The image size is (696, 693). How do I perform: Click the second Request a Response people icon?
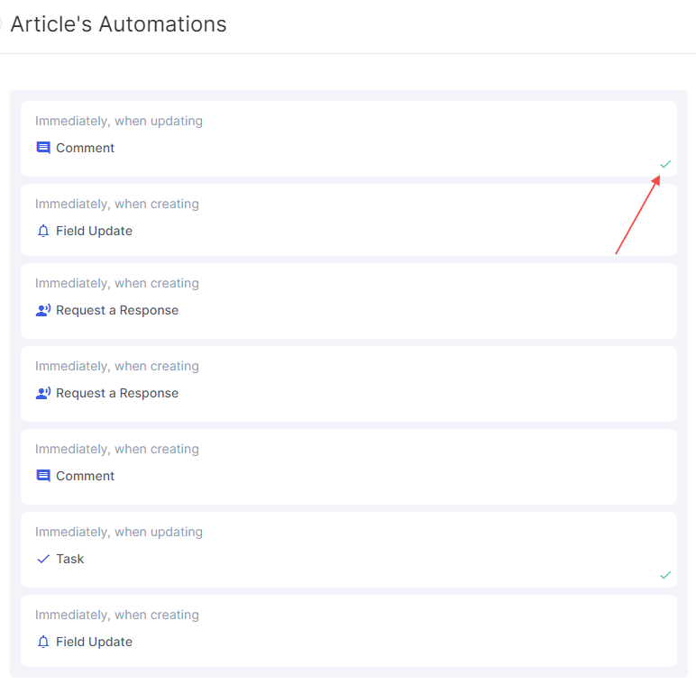pos(43,393)
